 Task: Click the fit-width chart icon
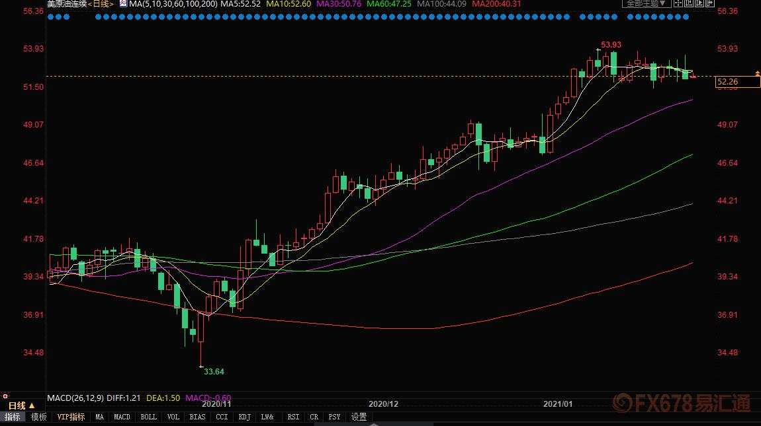(x=689, y=3)
